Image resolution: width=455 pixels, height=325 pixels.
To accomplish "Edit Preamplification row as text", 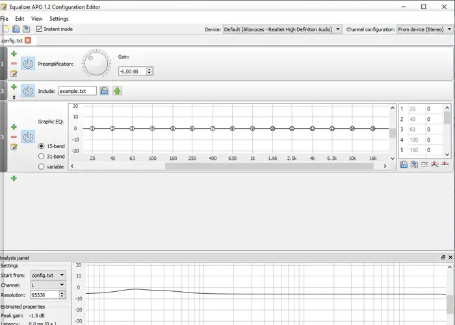I will [14, 73].
